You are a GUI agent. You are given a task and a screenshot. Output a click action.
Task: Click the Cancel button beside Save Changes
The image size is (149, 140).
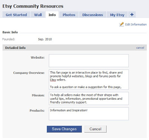(95, 129)
